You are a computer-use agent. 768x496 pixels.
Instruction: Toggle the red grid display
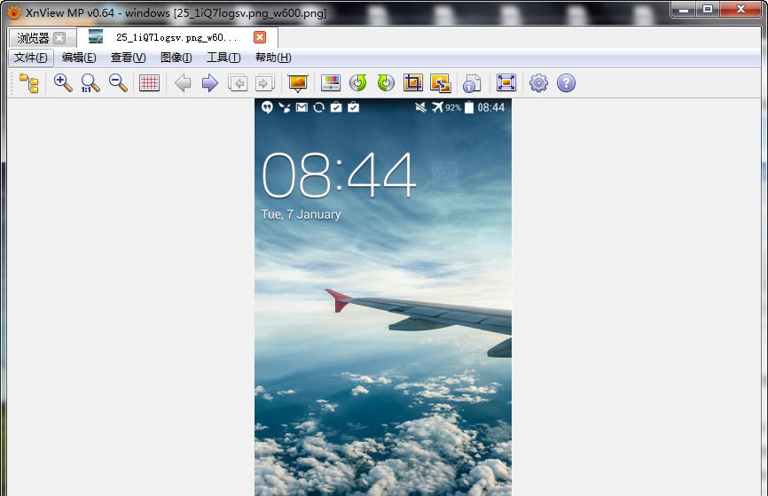(149, 83)
